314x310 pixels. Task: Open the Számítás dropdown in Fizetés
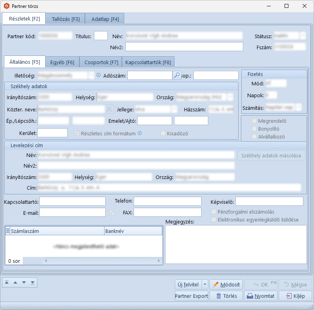pos(299,107)
